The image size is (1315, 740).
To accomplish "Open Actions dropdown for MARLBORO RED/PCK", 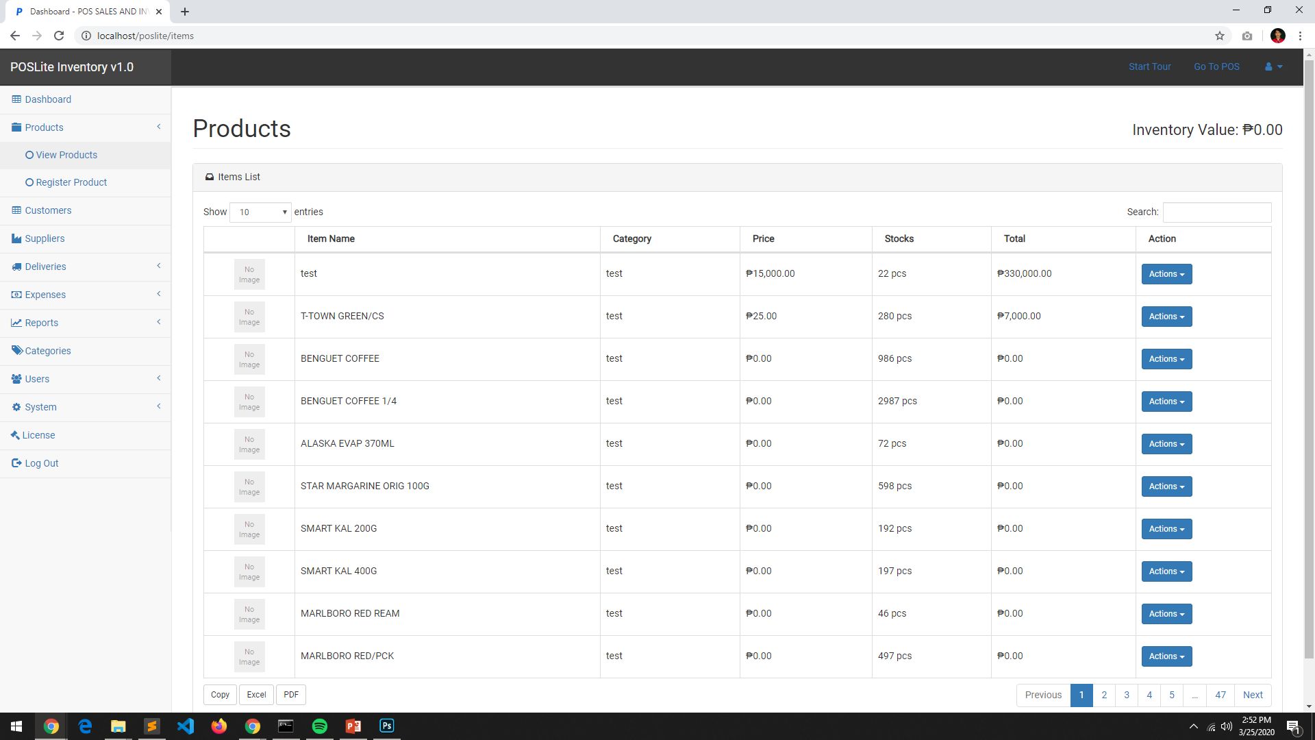I will (1166, 656).
